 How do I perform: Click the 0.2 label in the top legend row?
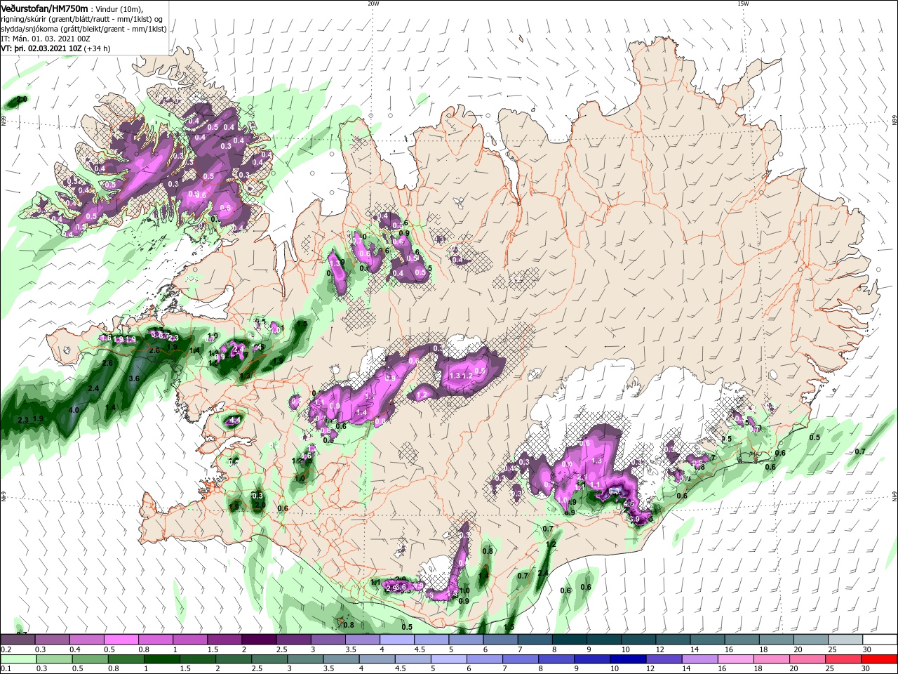[6, 649]
